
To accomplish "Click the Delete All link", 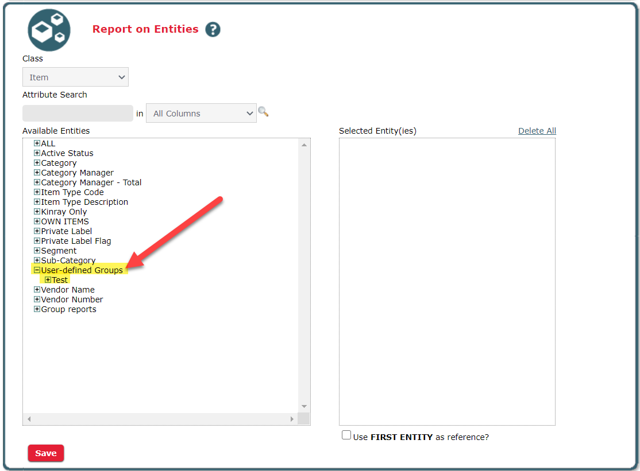I will click(537, 131).
